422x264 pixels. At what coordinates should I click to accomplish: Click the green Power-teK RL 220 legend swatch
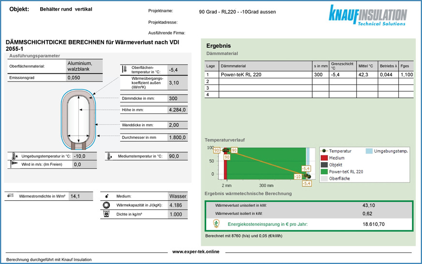click(324, 171)
